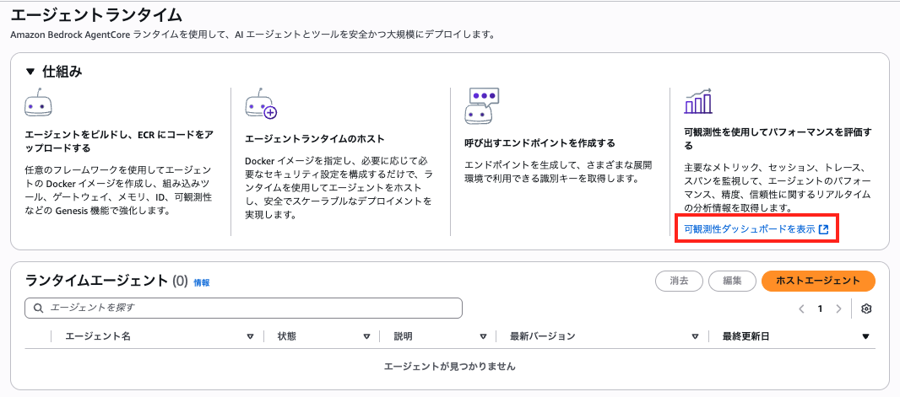The image size is (900, 397).
Task: Click the 最新バージョン column header text
Action: click(x=542, y=336)
